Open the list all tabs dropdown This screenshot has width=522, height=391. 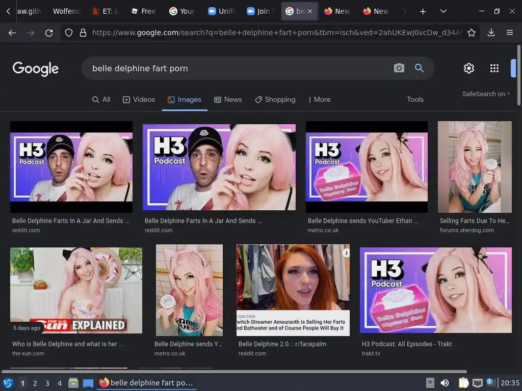[x=443, y=11]
